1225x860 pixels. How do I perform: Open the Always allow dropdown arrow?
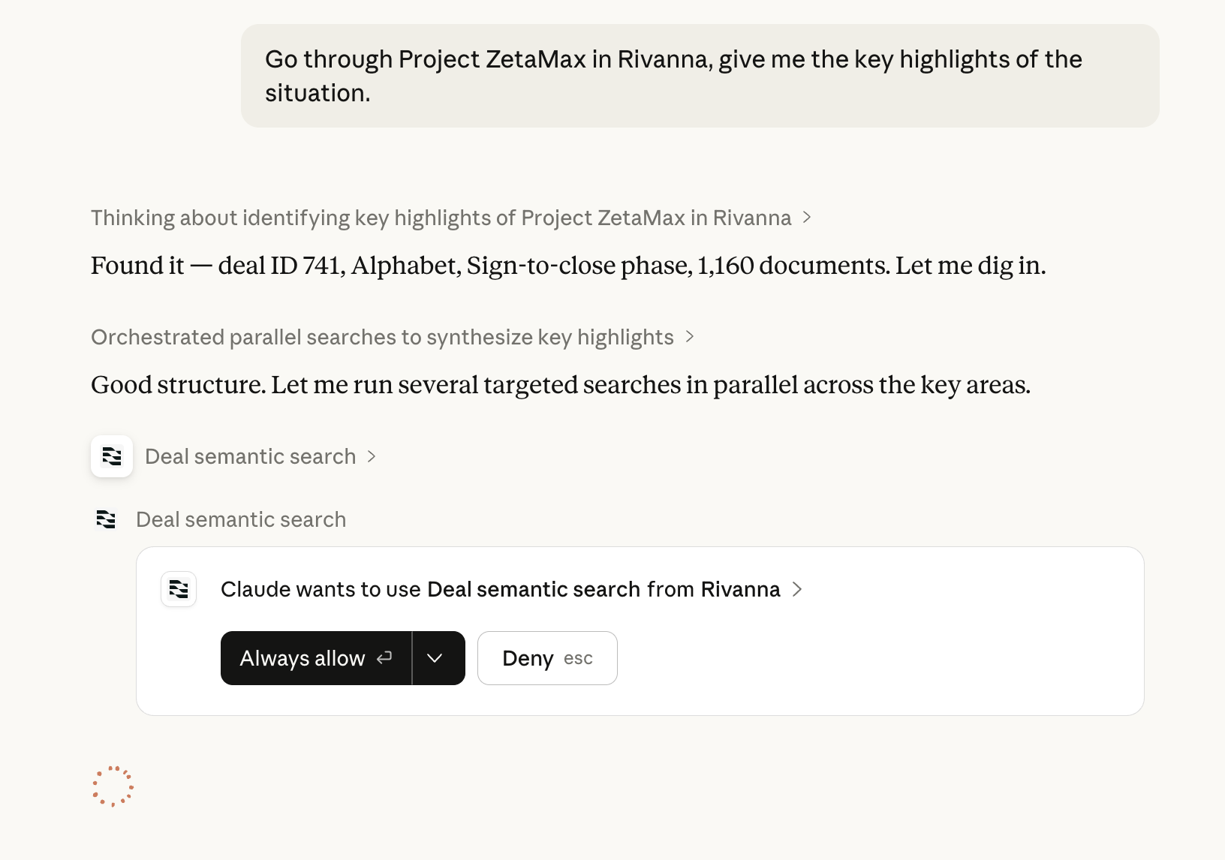[x=435, y=658]
